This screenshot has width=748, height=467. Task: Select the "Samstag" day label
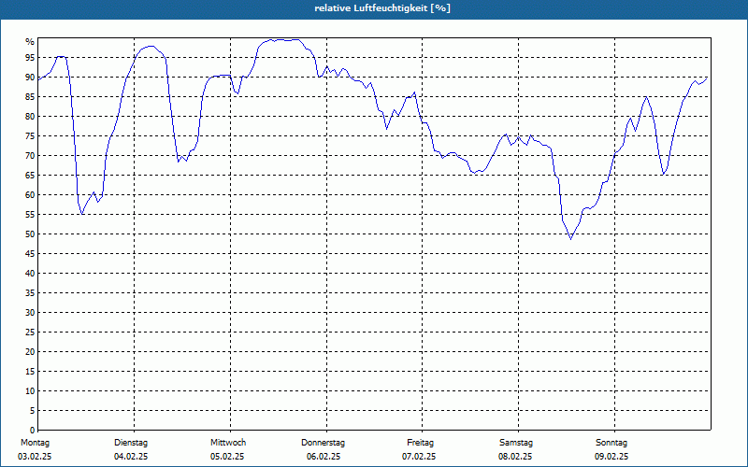516,443
